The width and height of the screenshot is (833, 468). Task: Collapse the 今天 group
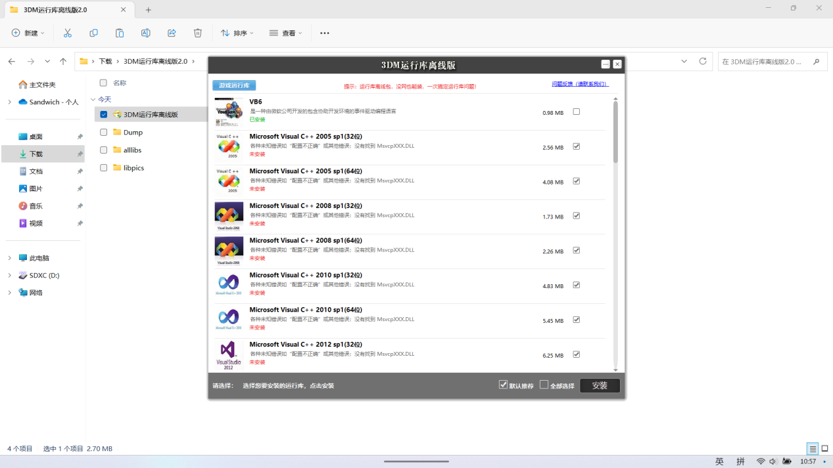click(93, 100)
